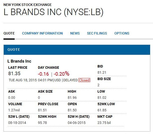This screenshot has width=153, height=134.
Task: Click the 52wk low value 61.85
Action: click(x=102, y=110)
